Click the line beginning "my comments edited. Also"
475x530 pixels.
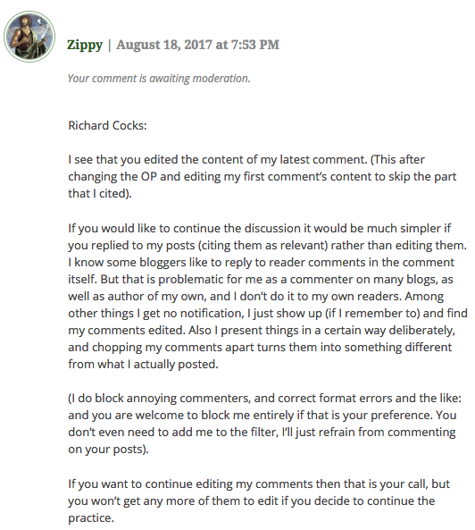click(x=262, y=330)
